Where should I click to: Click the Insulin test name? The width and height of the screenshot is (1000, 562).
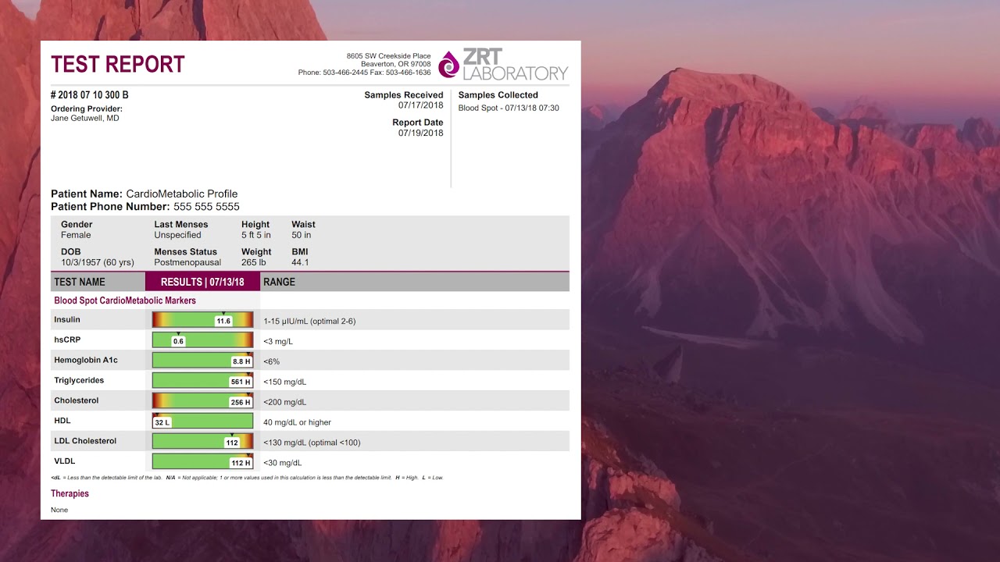pos(67,320)
